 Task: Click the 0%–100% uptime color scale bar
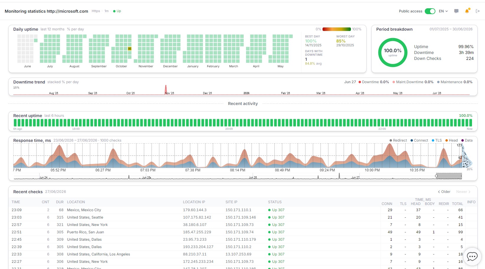(337, 29)
